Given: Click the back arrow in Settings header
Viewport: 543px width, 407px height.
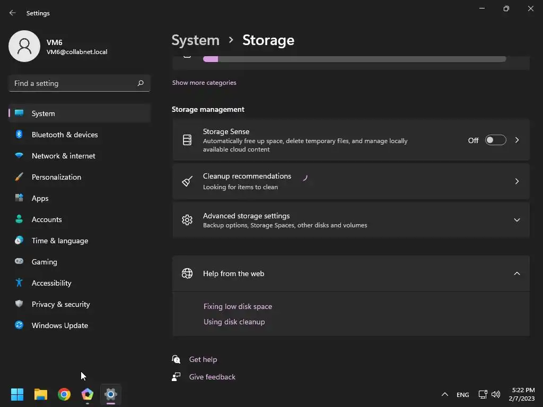Looking at the screenshot, I should click(13, 13).
